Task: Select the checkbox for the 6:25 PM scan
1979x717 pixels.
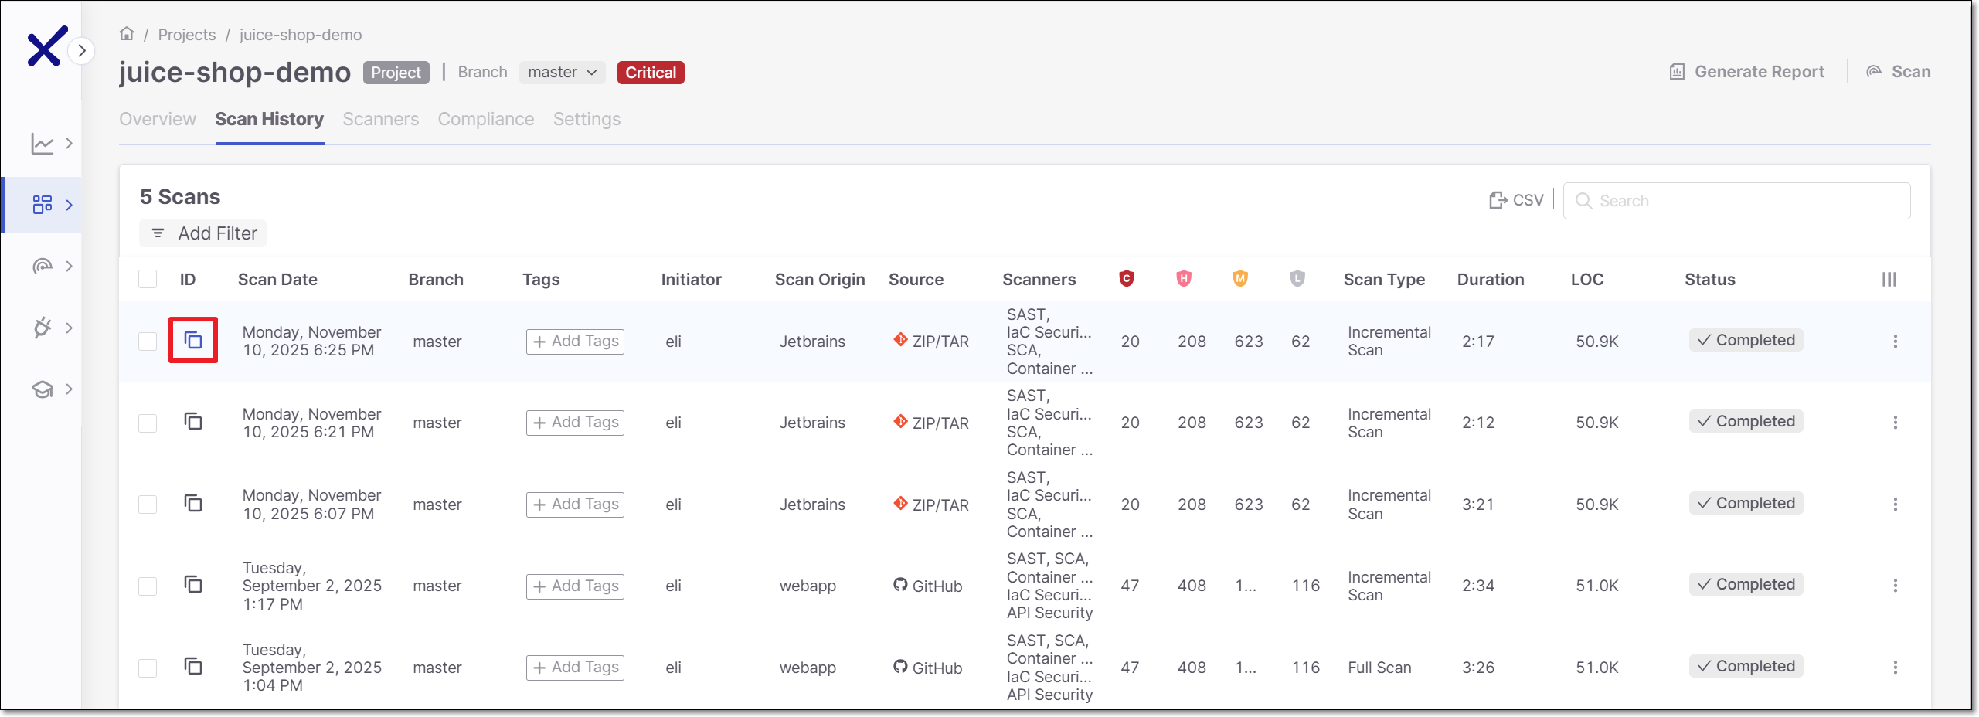Action: [148, 342]
